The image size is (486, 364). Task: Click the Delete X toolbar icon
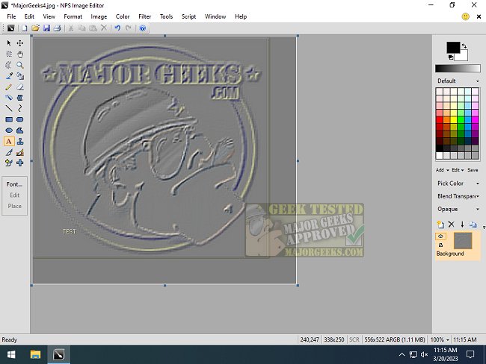[x=104, y=28]
